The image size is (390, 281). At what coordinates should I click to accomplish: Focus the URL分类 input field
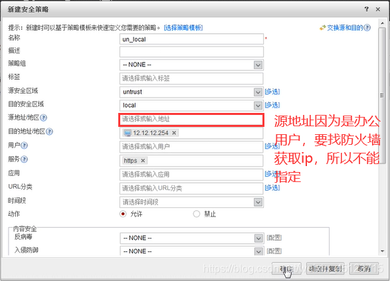click(191, 188)
